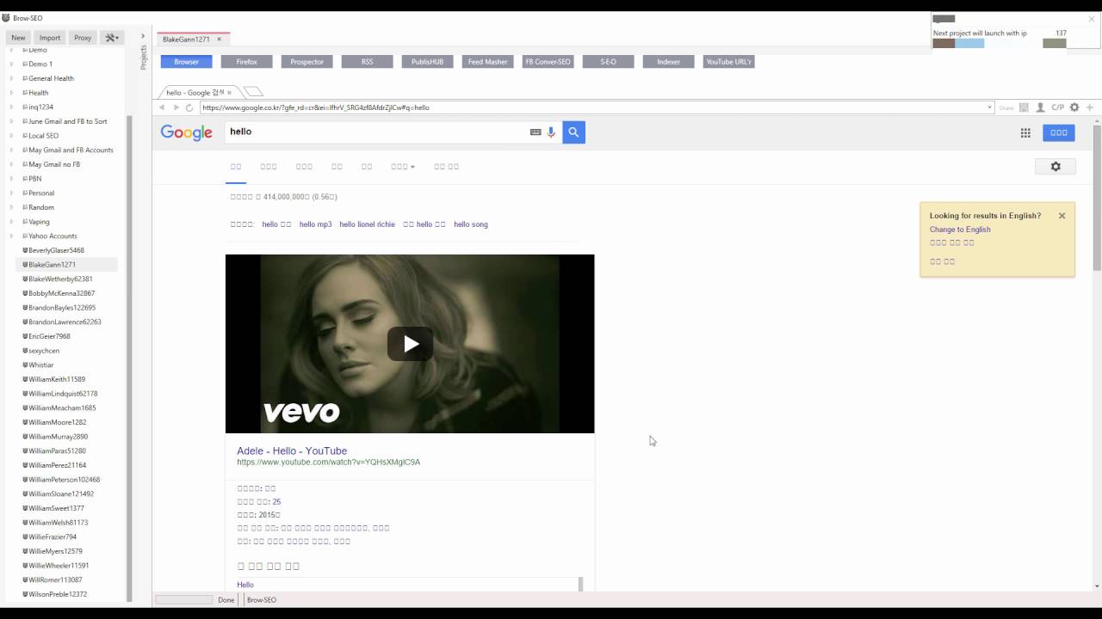The height and width of the screenshot is (619, 1102).
Task: Reload the page with the refresh icon
Action: 189,107
